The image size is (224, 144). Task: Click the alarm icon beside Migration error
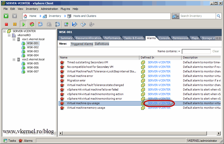62,80
